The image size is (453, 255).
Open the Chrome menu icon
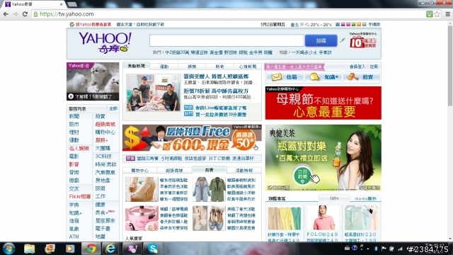[447, 14]
